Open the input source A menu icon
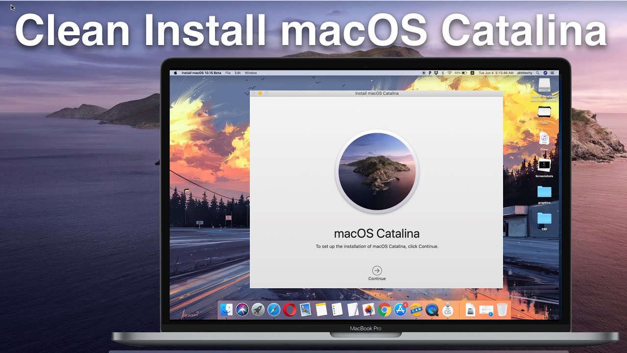This screenshot has width=627, height=353. click(472, 73)
